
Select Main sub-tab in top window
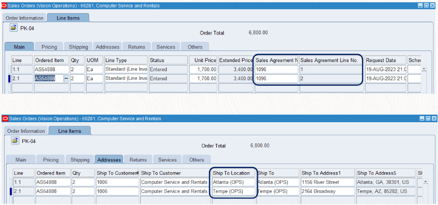[x=19, y=47]
